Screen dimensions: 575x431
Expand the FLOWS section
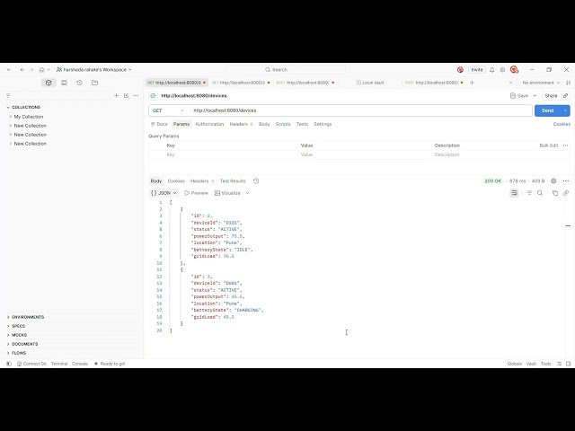tap(8, 353)
